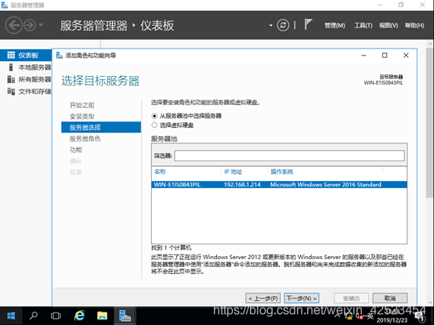Image resolution: width=434 pixels, height=325 pixels.
Task: Click 上一步(P) to go back
Action: [263, 298]
